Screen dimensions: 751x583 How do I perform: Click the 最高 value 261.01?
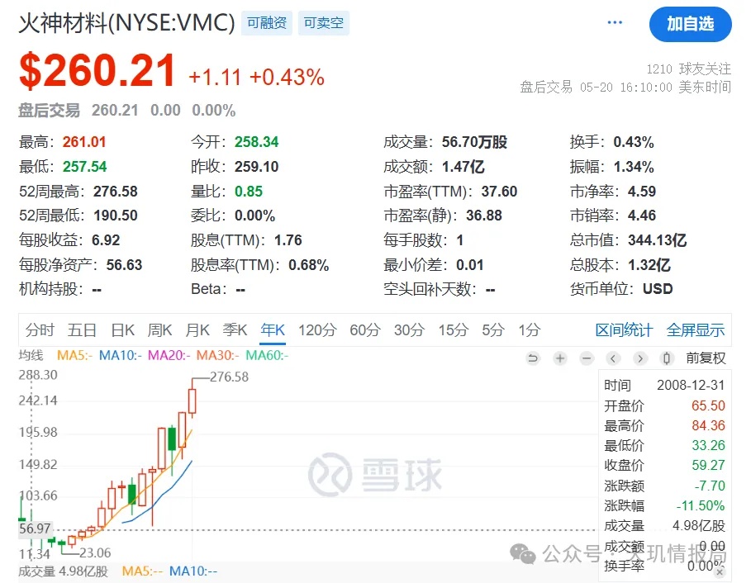pos(83,142)
